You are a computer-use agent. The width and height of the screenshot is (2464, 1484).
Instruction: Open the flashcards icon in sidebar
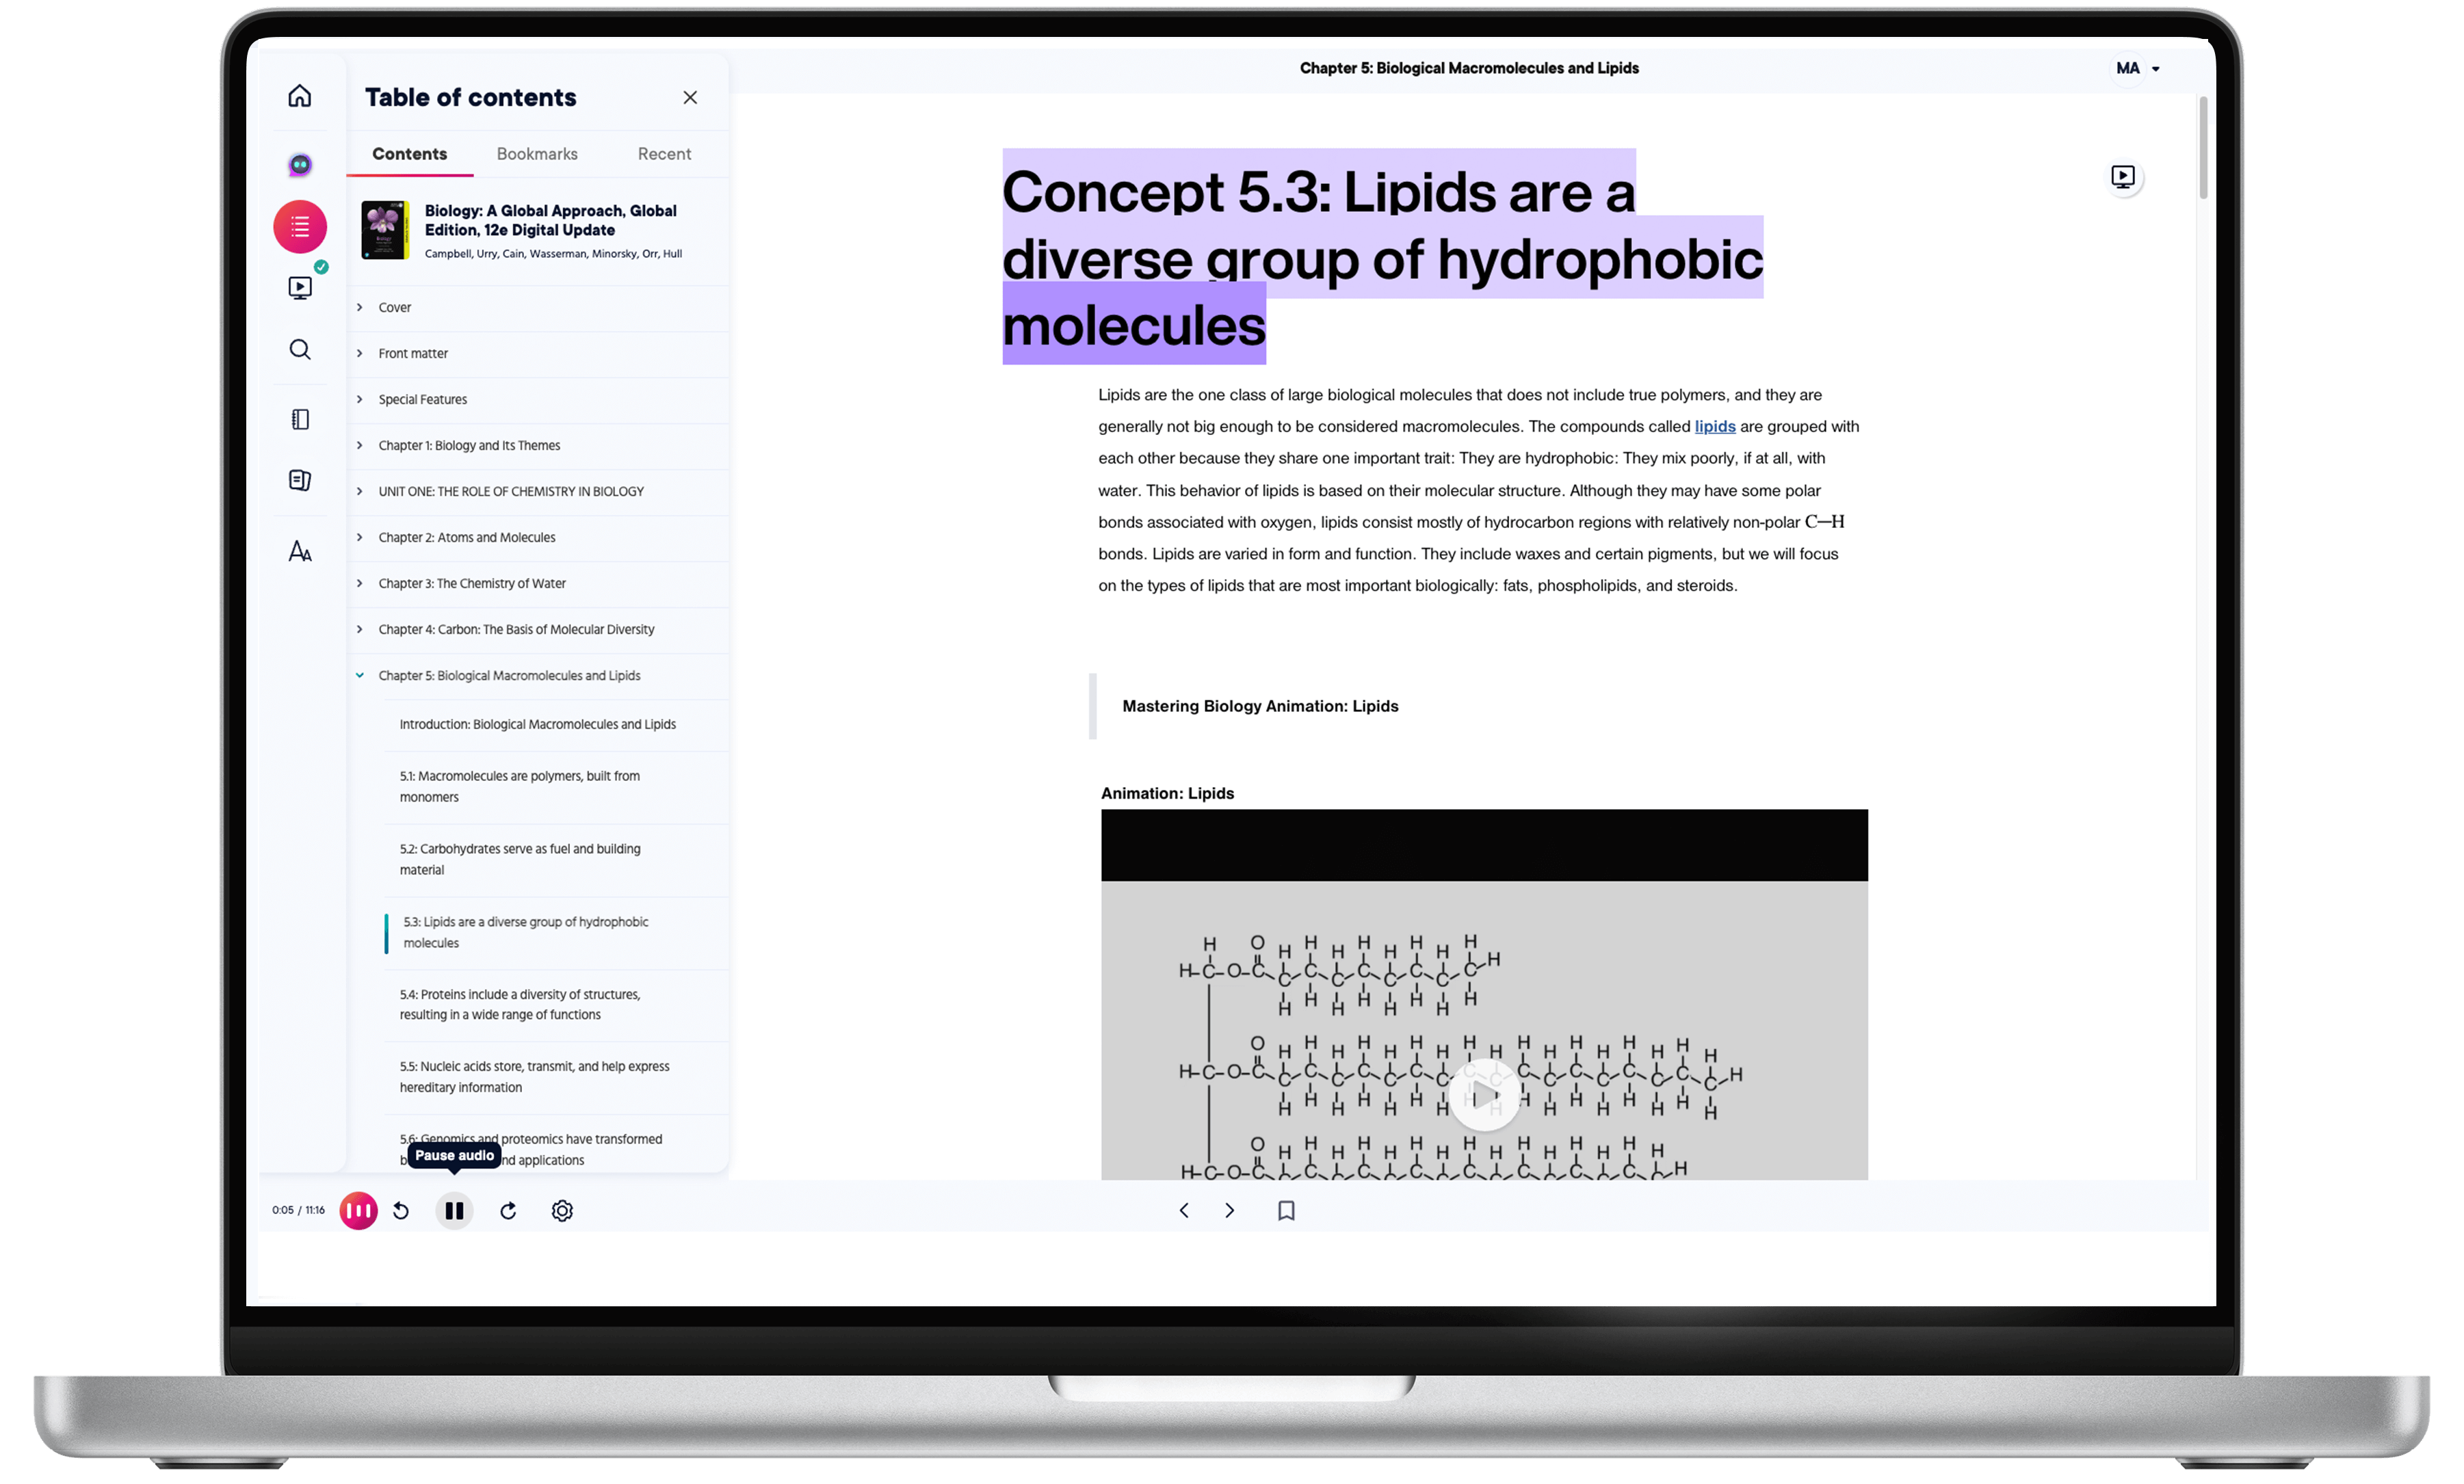300,480
